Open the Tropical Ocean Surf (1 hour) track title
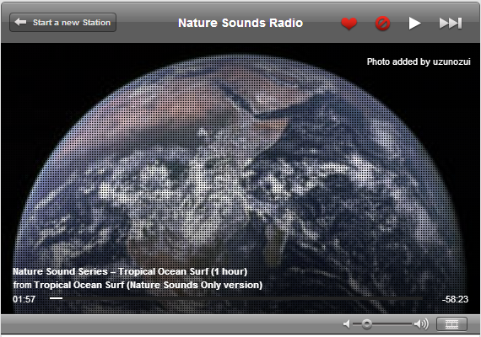481x337 pixels. (130, 271)
